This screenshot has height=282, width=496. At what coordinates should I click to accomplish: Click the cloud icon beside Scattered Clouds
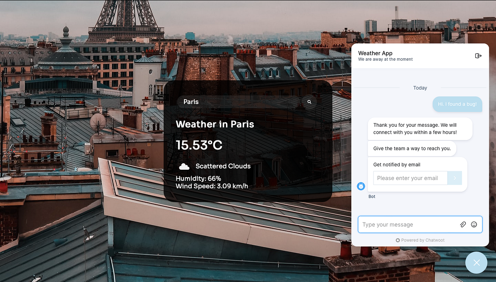184,166
